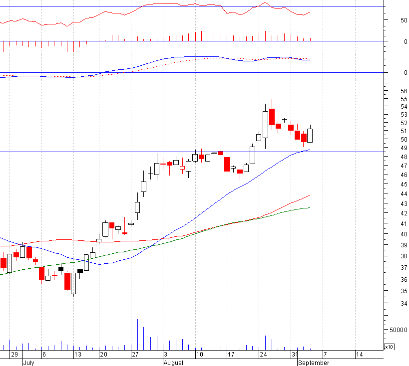Click the 51 price axis label
The width and height of the screenshot is (409, 366).
point(404,131)
